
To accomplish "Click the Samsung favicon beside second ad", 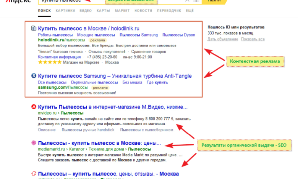I will click(34, 76).
